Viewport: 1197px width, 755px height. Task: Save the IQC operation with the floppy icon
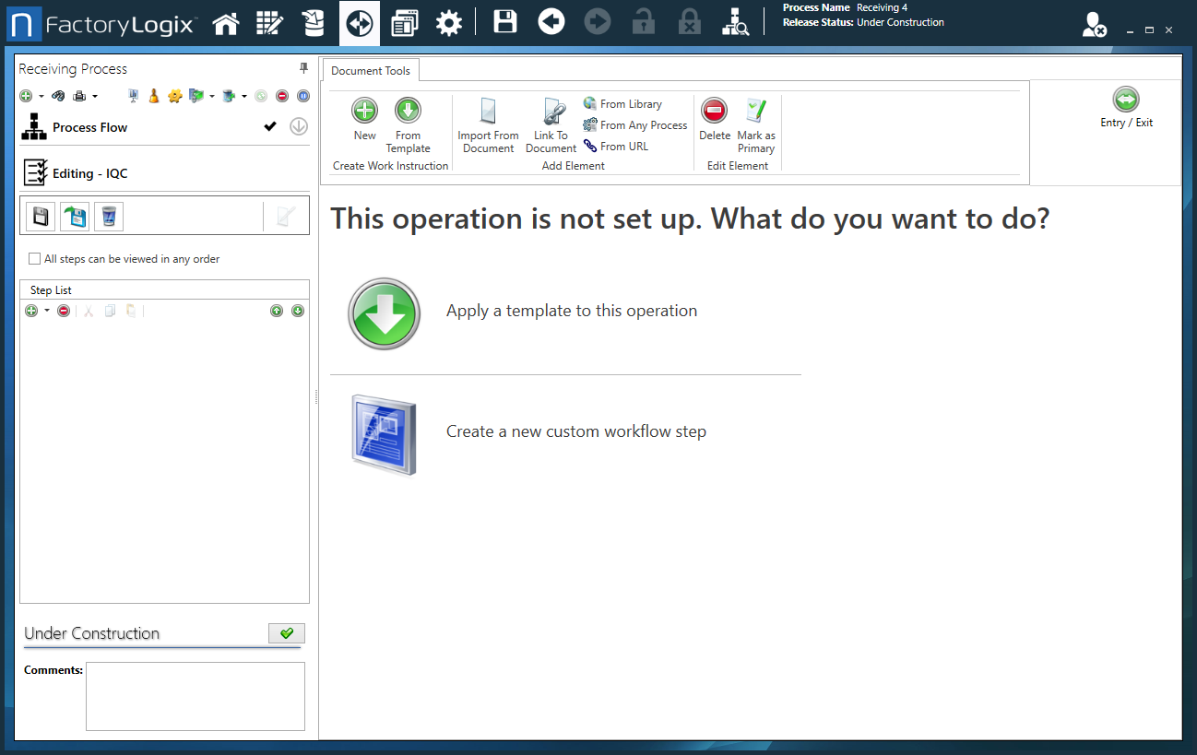[x=41, y=216]
